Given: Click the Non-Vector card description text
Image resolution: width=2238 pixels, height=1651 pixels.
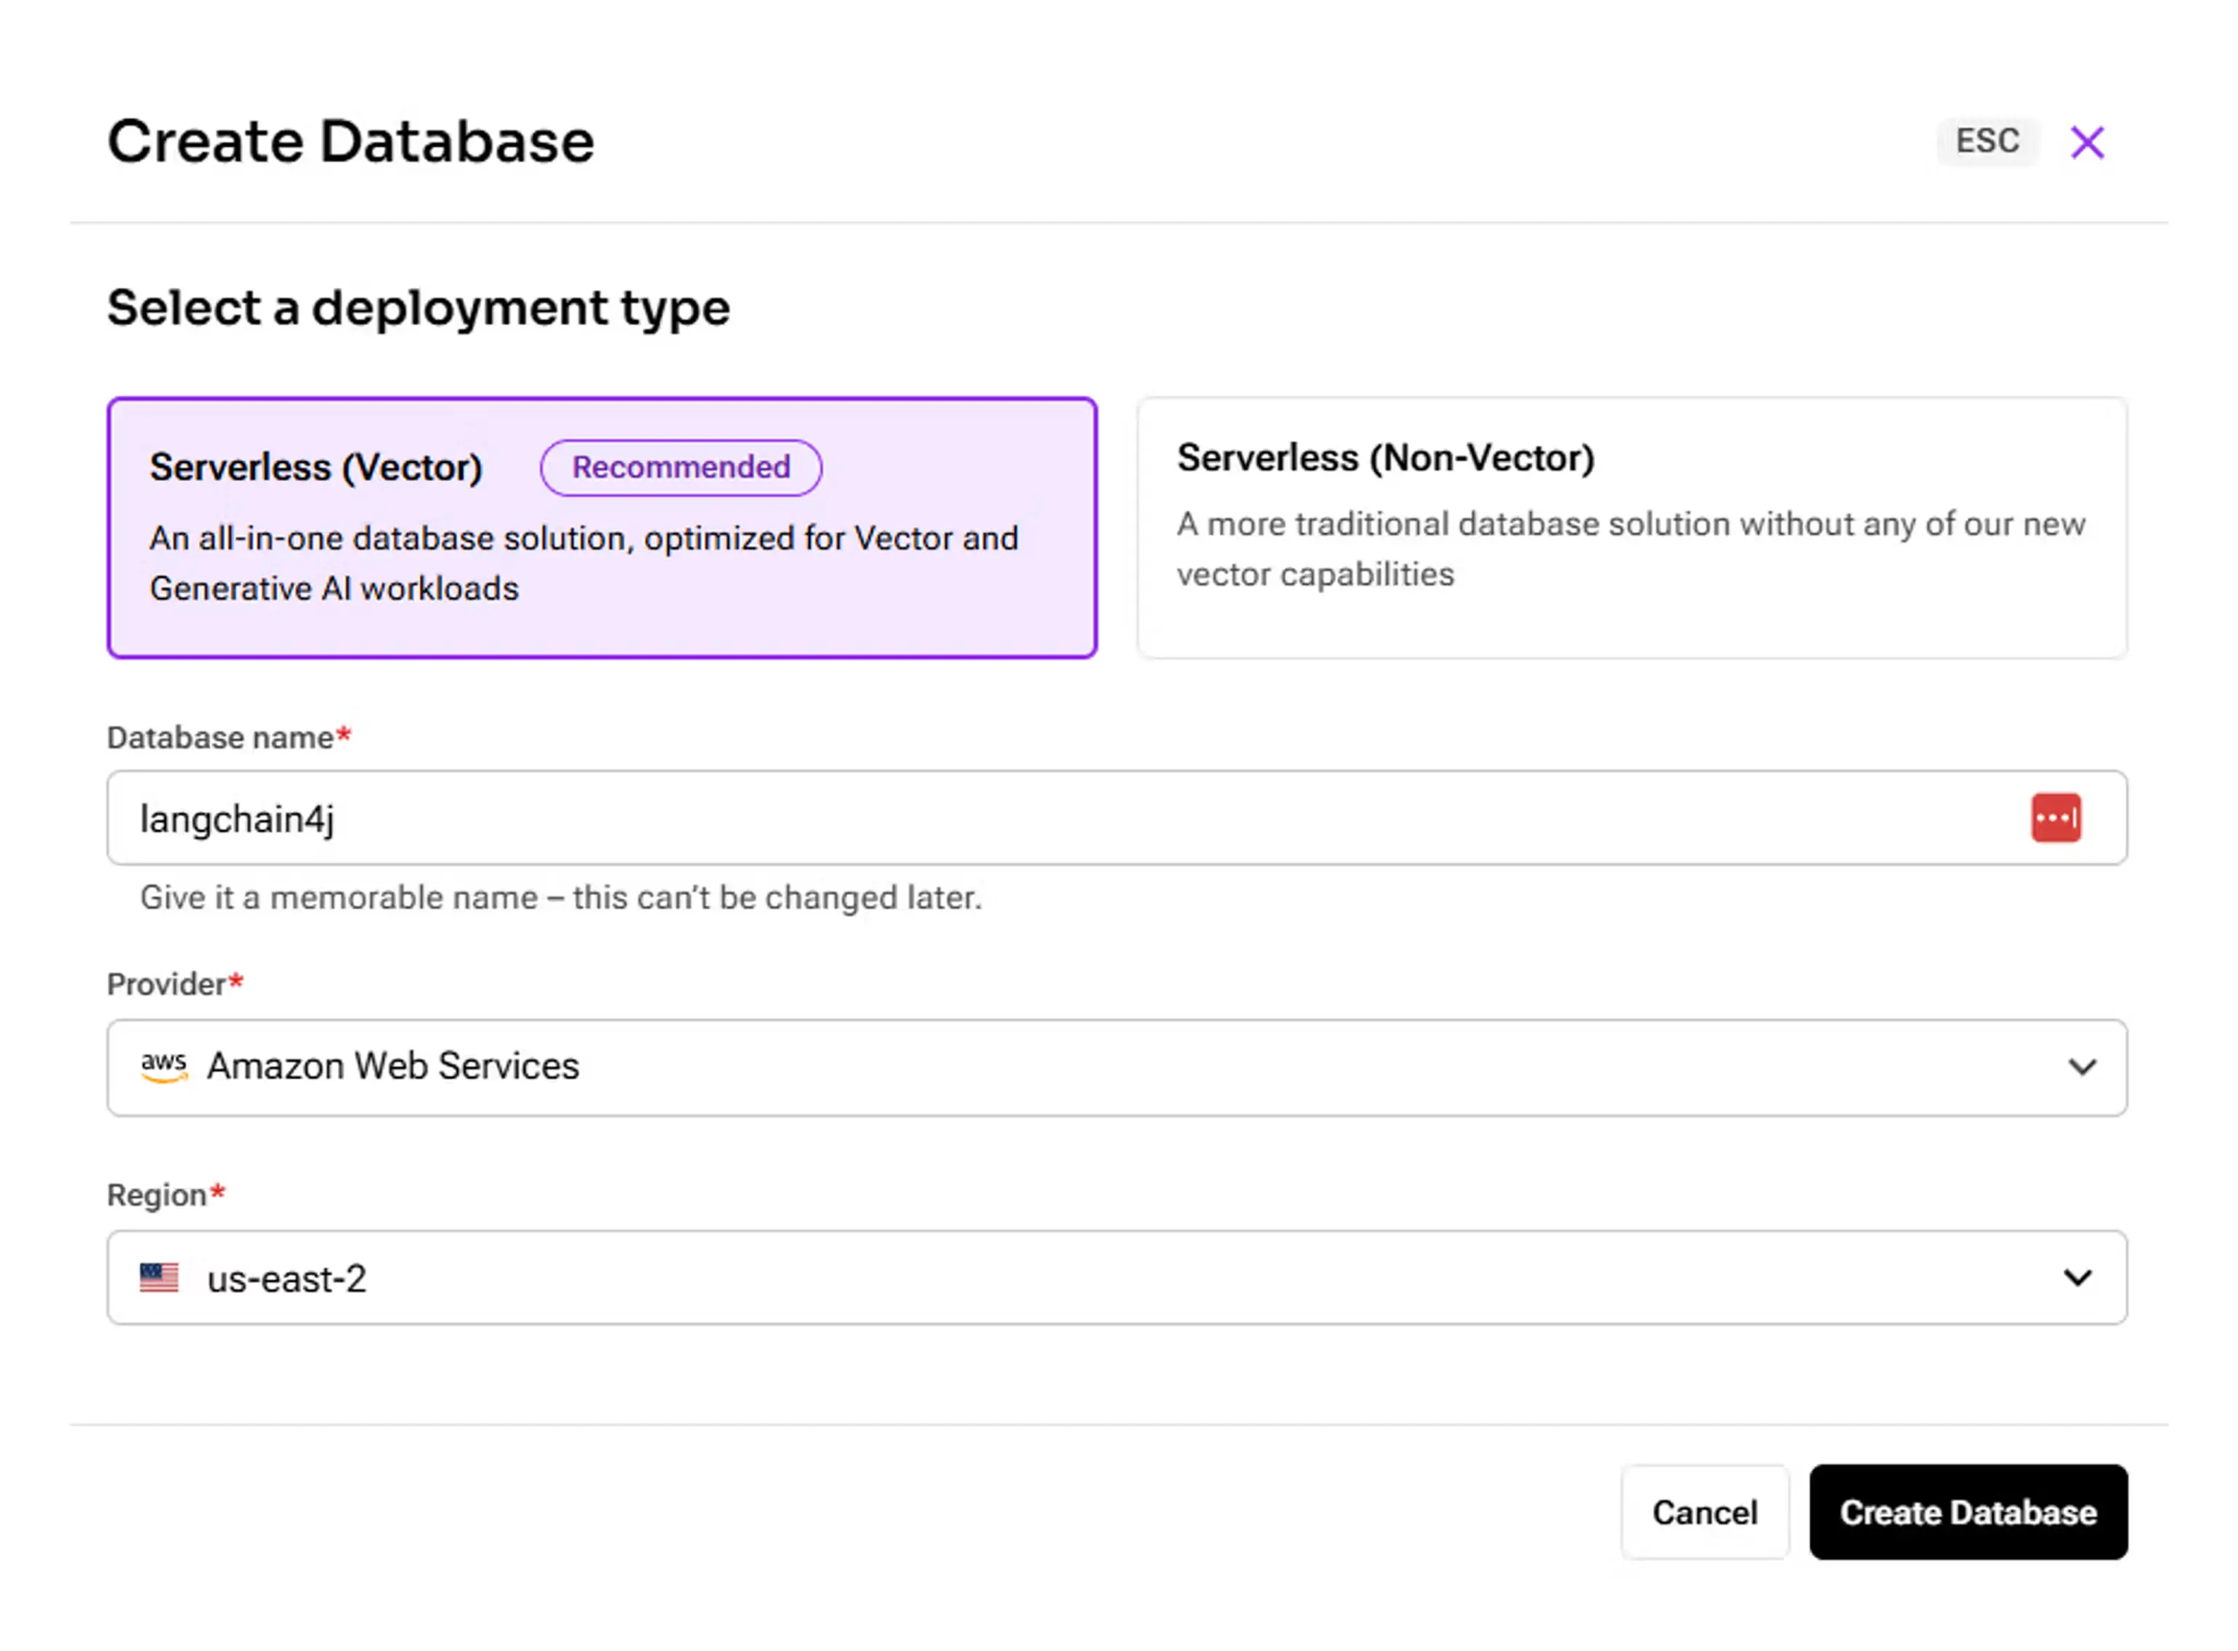Looking at the screenshot, I should tap(1630, 549).
